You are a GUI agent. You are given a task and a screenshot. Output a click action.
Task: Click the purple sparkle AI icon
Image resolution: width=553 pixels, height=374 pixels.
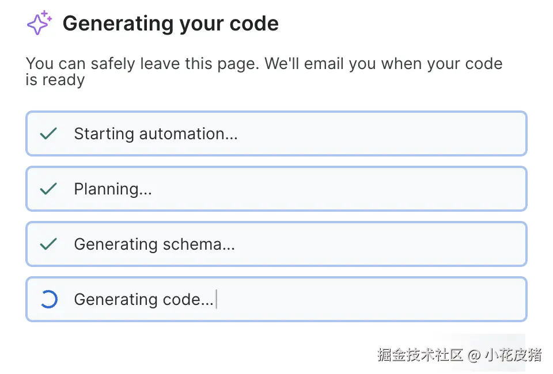click(39, 23)
